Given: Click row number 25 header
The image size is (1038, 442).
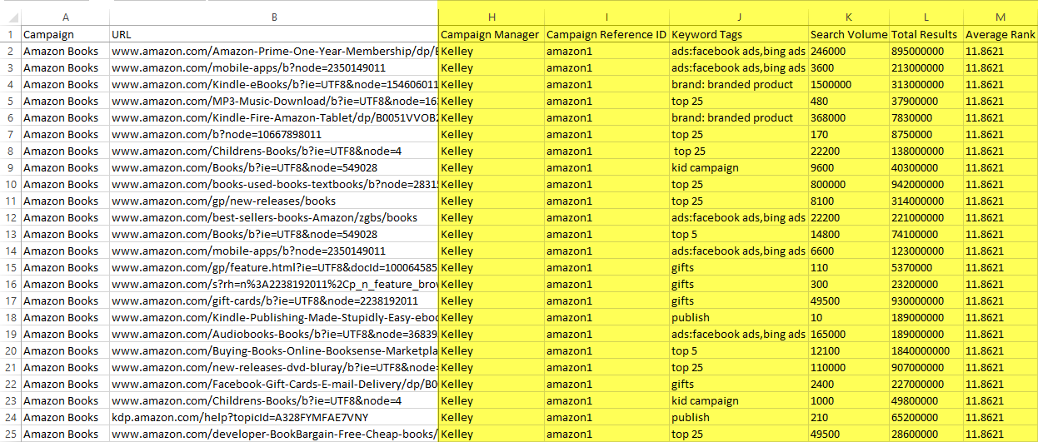Looking at the screenshot, I should tap(10, 434).
